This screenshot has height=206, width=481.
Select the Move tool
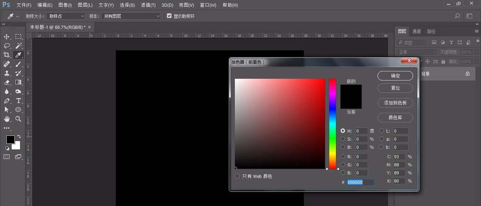pyautogui.click(x=7, y=36)
